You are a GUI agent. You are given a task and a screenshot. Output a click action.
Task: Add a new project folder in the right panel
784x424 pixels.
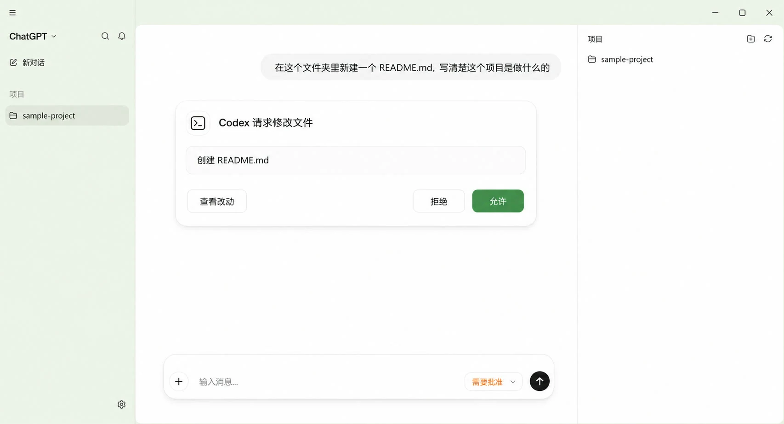click(751, 39)
